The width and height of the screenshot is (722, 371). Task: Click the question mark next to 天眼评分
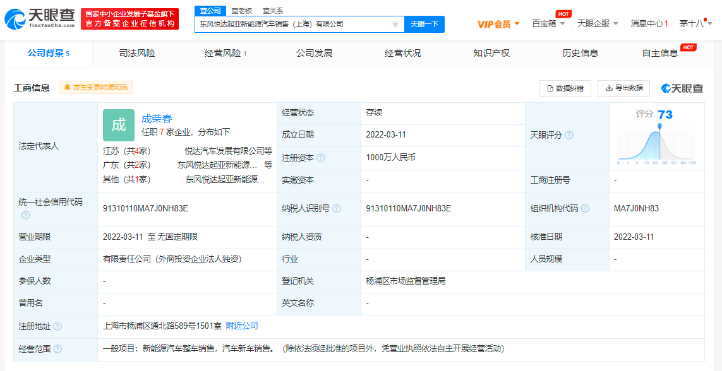pos(570,136)
